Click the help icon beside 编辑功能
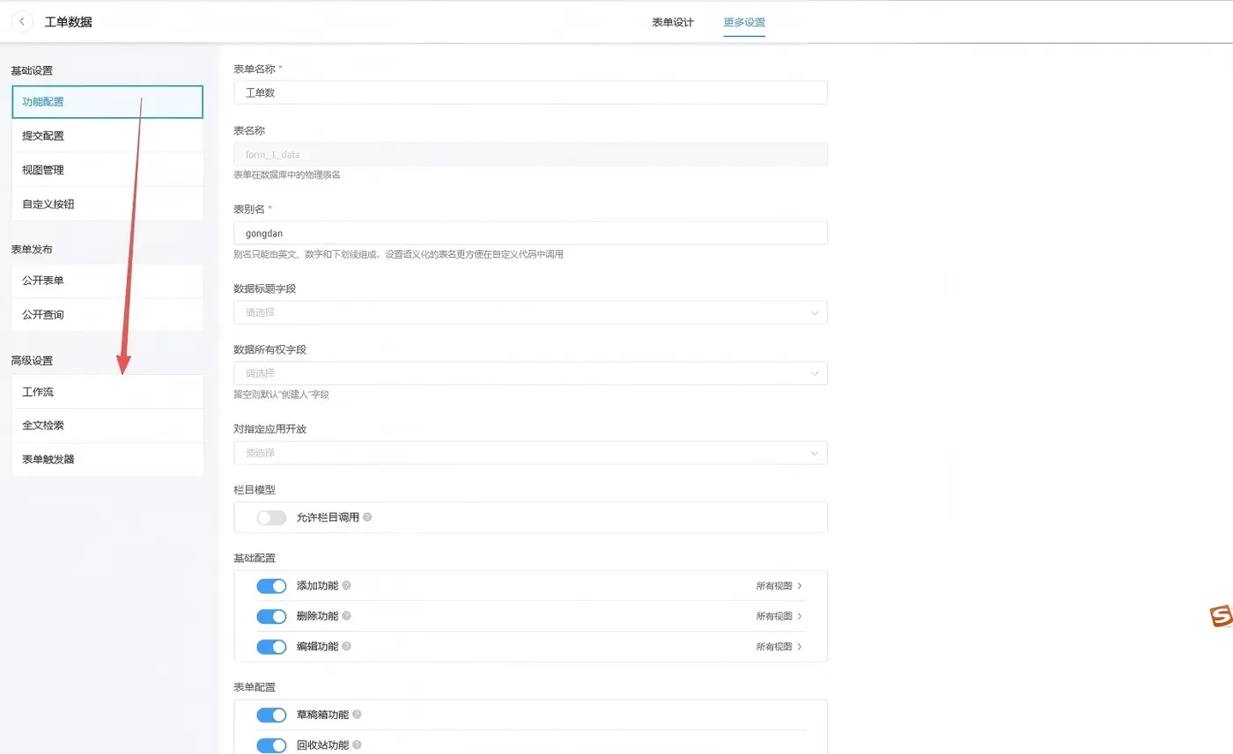The image size is (1233, 754). [348, 647]
